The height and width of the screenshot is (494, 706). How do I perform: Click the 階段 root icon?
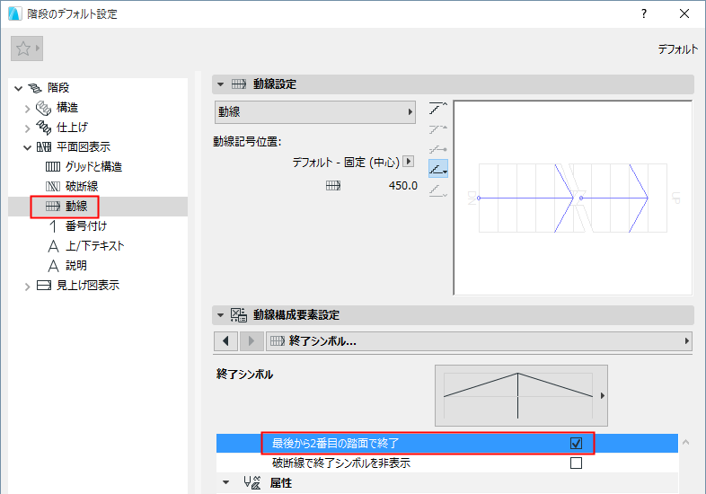(x=35, y=88)
